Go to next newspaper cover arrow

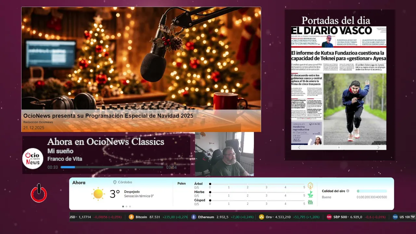[x=378, y=148]
